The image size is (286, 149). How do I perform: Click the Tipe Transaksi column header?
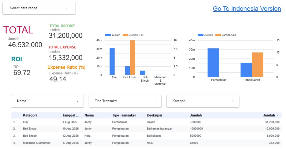[124, 115]
